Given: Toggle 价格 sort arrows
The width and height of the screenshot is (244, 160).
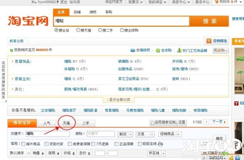Looking at the screenshot, I should [x=74, y=153].
